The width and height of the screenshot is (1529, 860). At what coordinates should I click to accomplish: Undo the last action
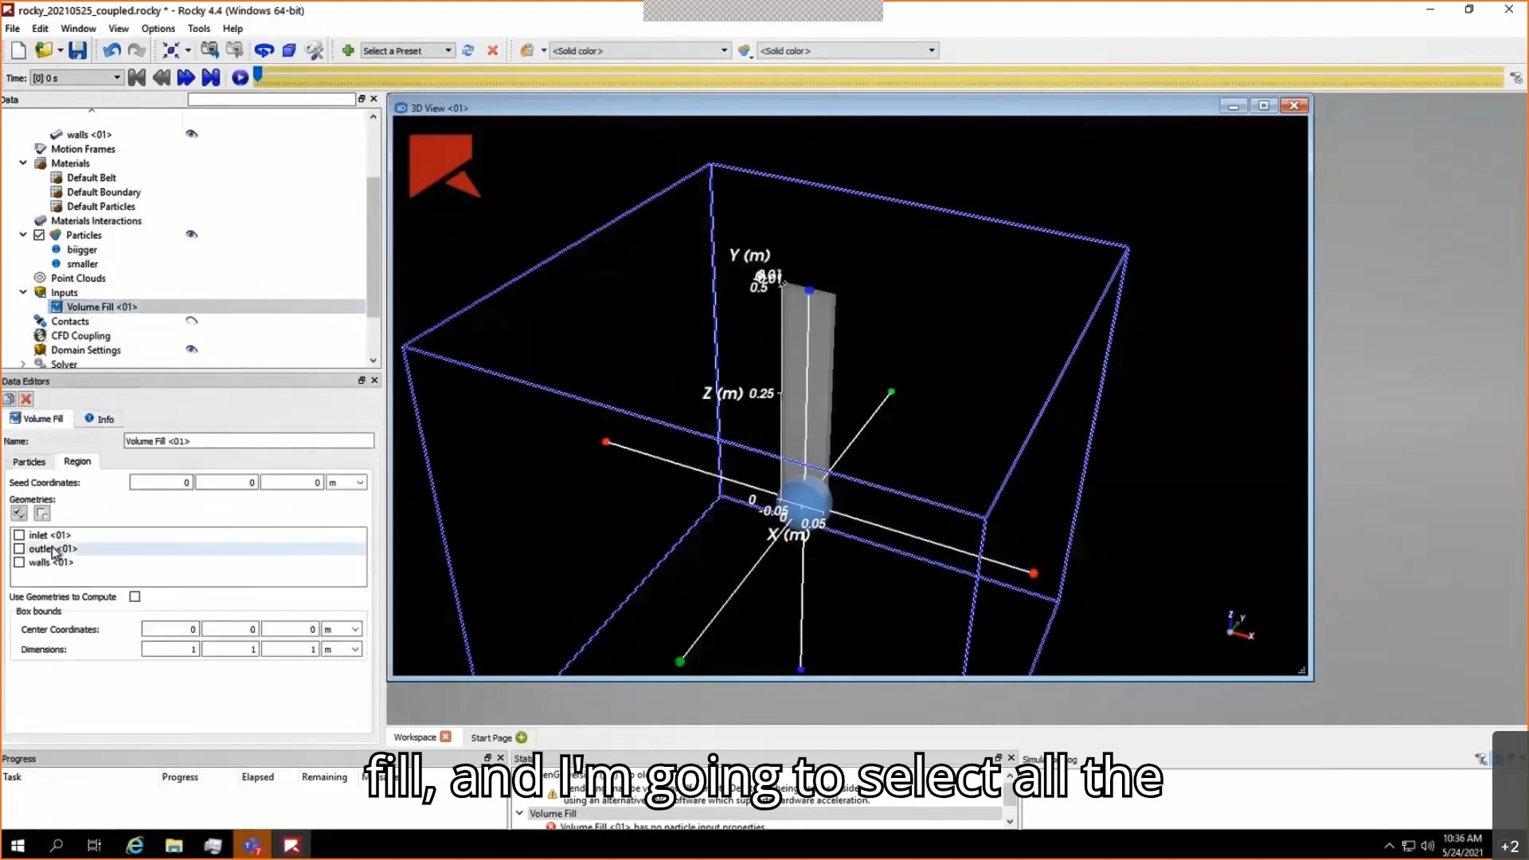click(110, 50)
